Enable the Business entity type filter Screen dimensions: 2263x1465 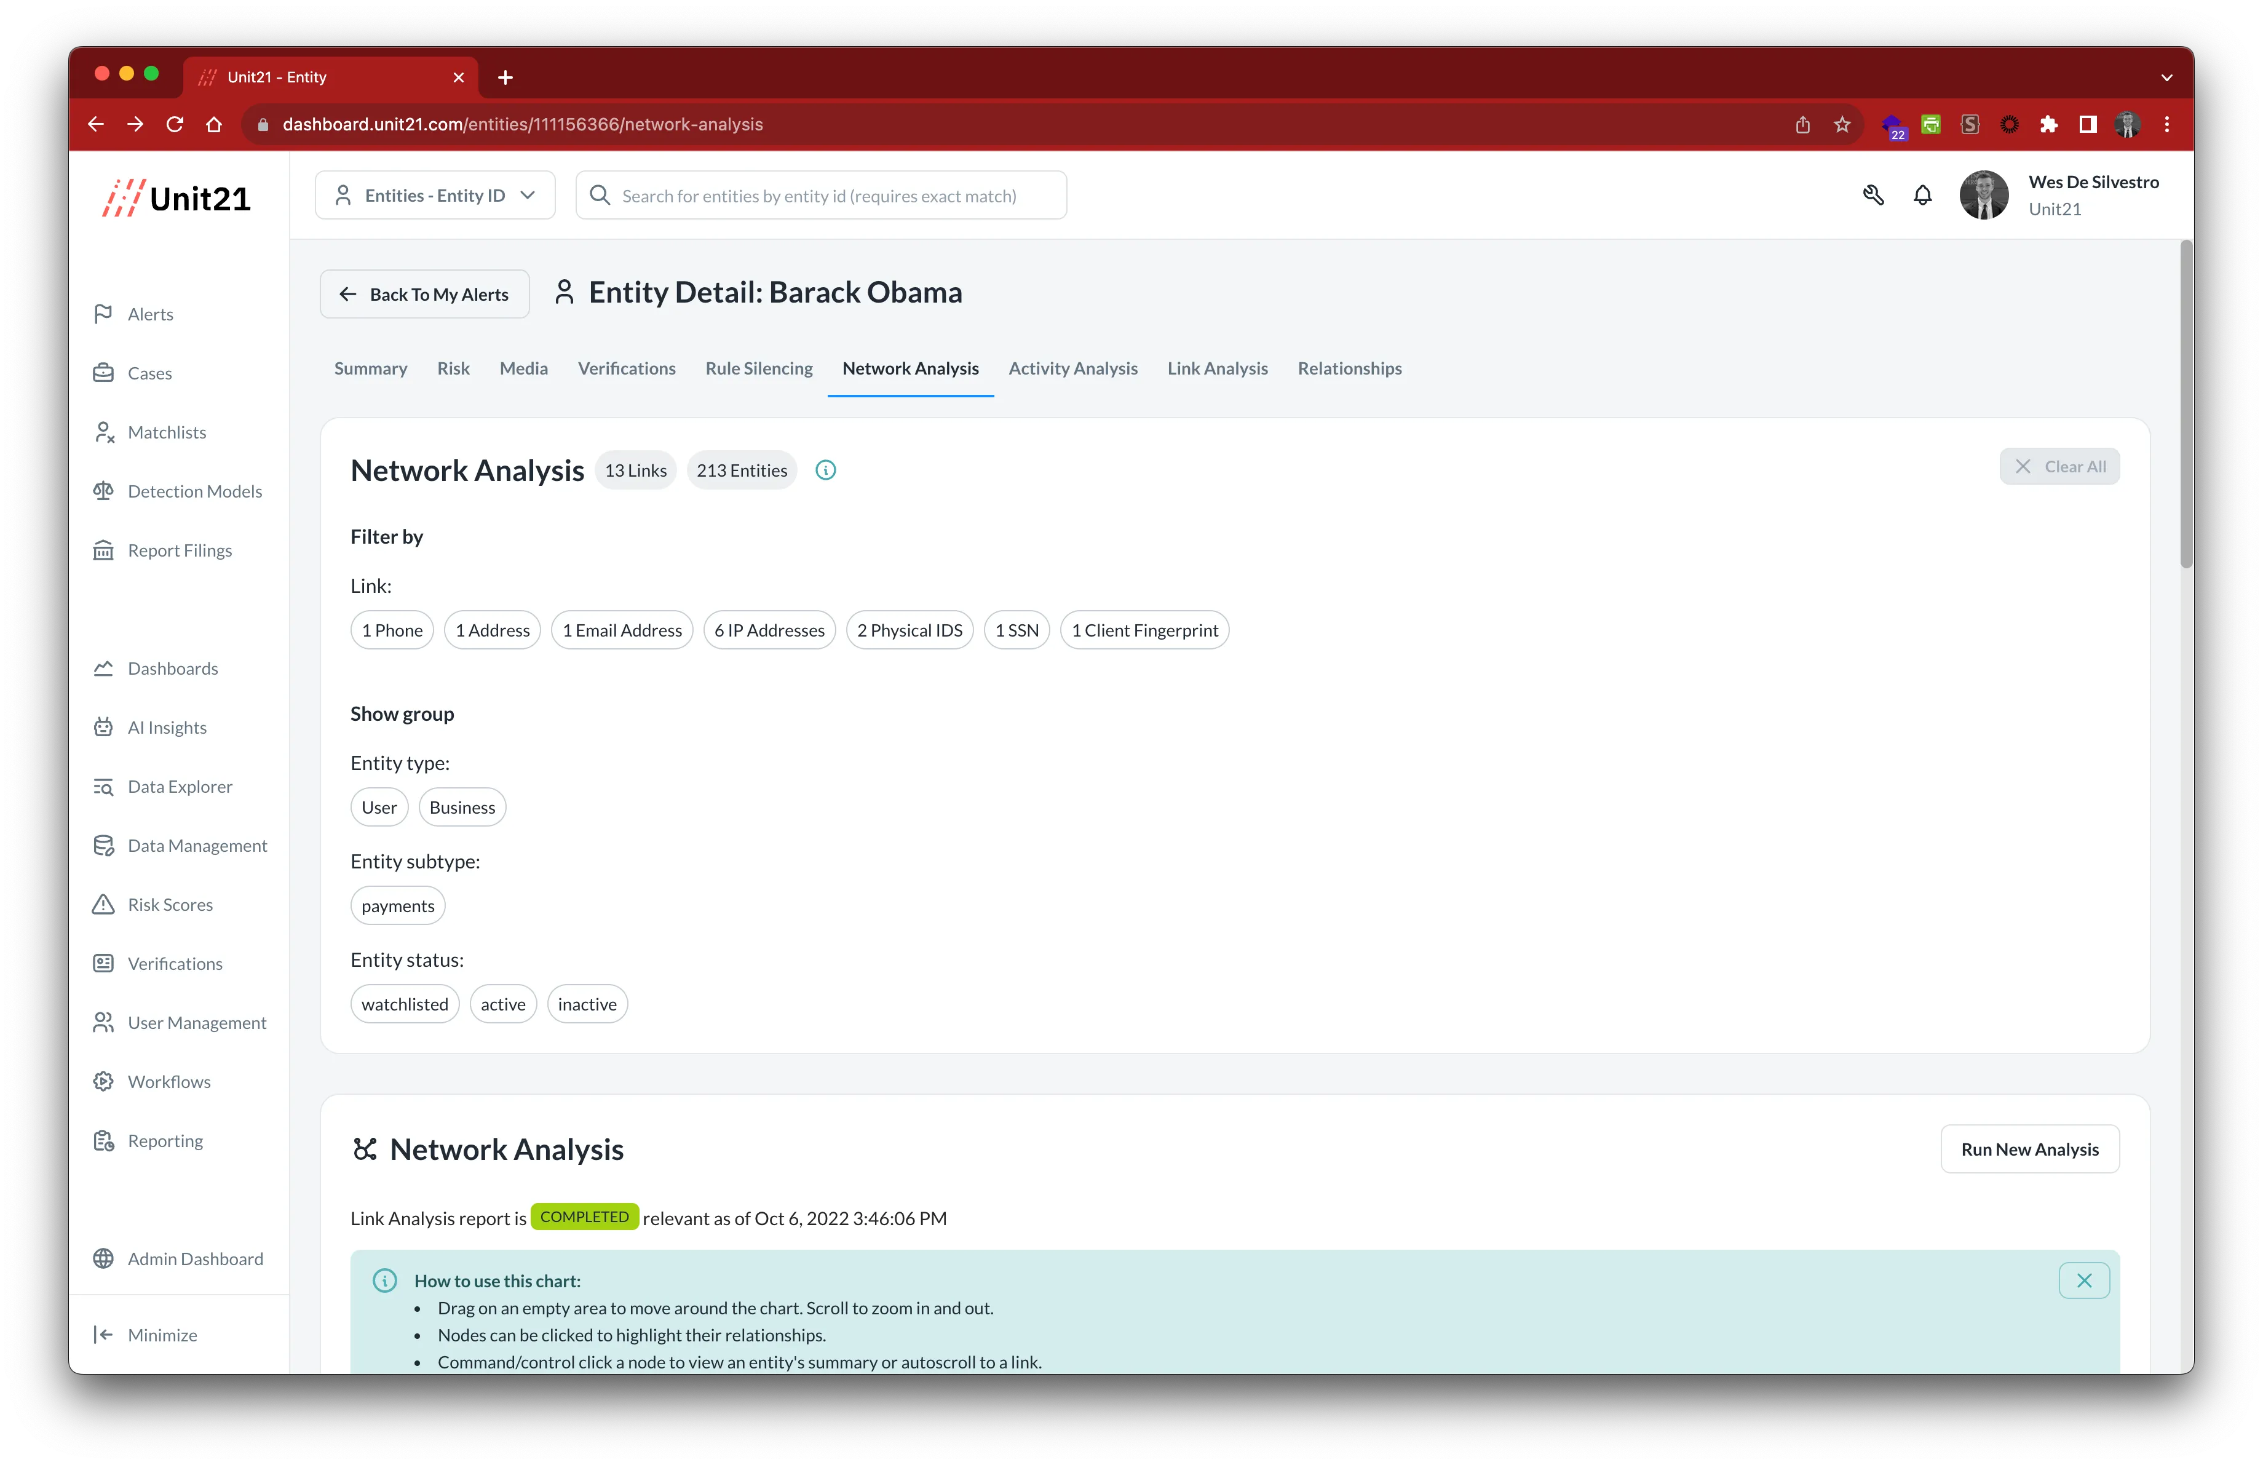click(x=462, y=807)
